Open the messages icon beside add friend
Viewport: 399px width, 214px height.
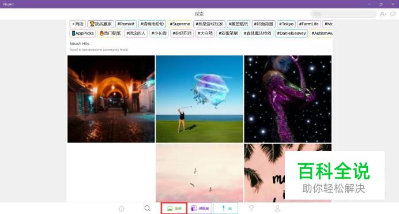click(393, 14)
